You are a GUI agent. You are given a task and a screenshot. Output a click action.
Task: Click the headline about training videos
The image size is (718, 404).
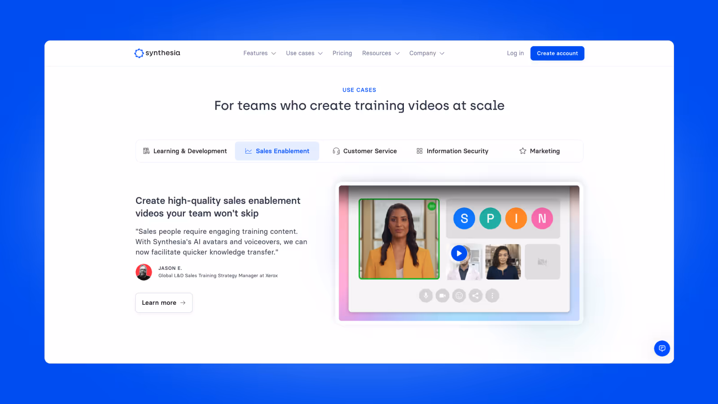click(x=359, y=105)
